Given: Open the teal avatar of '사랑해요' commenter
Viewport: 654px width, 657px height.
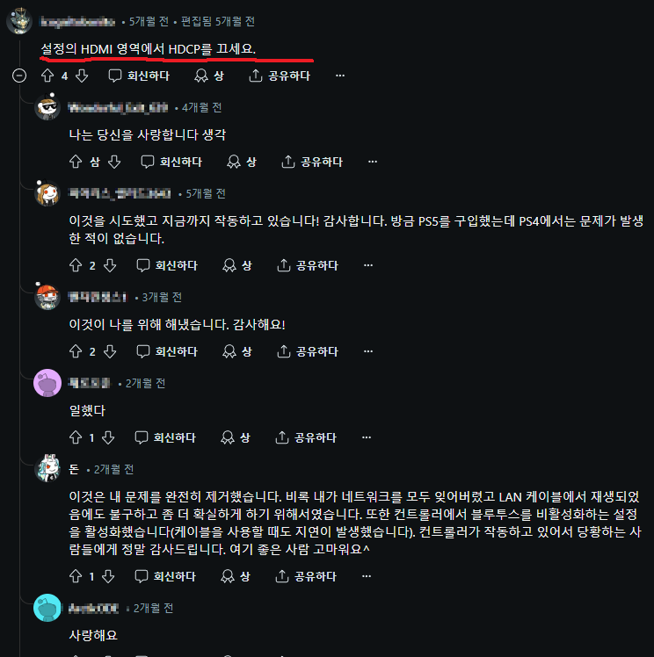Looking at the screenshot, I should [47, 608].
